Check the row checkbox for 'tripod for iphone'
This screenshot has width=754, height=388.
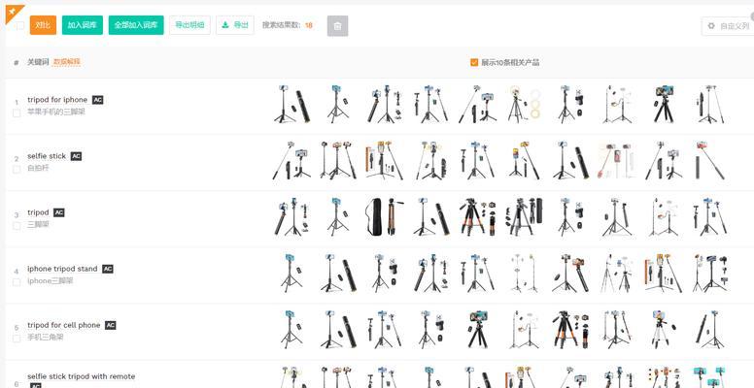point(17,113)
